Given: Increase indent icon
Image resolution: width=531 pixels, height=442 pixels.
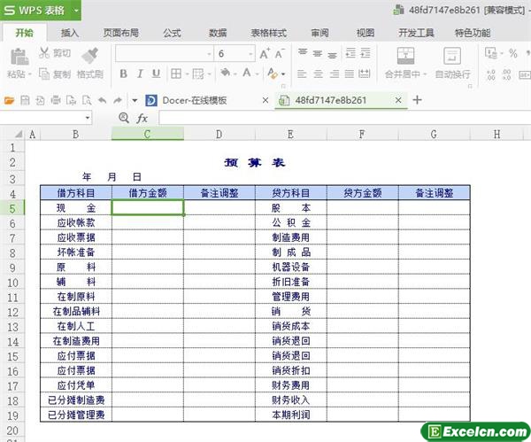Looking at the screenshot, I should (365, 53).
